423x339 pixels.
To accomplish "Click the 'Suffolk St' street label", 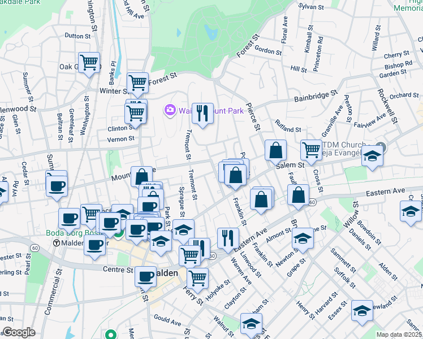I will pyautogui.click(x=345, y=278).
